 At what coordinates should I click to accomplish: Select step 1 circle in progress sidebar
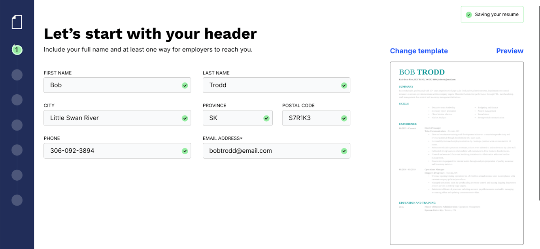point(17,50)
